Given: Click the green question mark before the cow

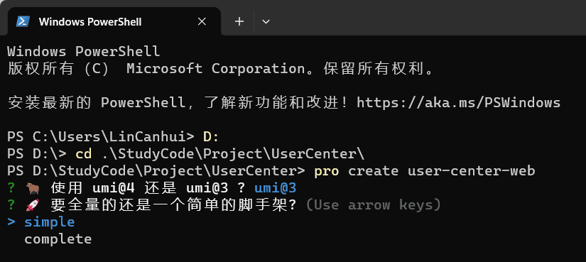Looking at the screenshot, I should [11, 187].
